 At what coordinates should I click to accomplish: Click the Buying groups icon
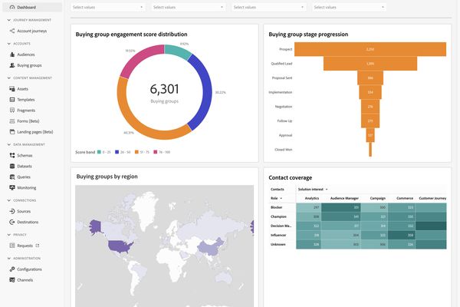tap(12, 65)
